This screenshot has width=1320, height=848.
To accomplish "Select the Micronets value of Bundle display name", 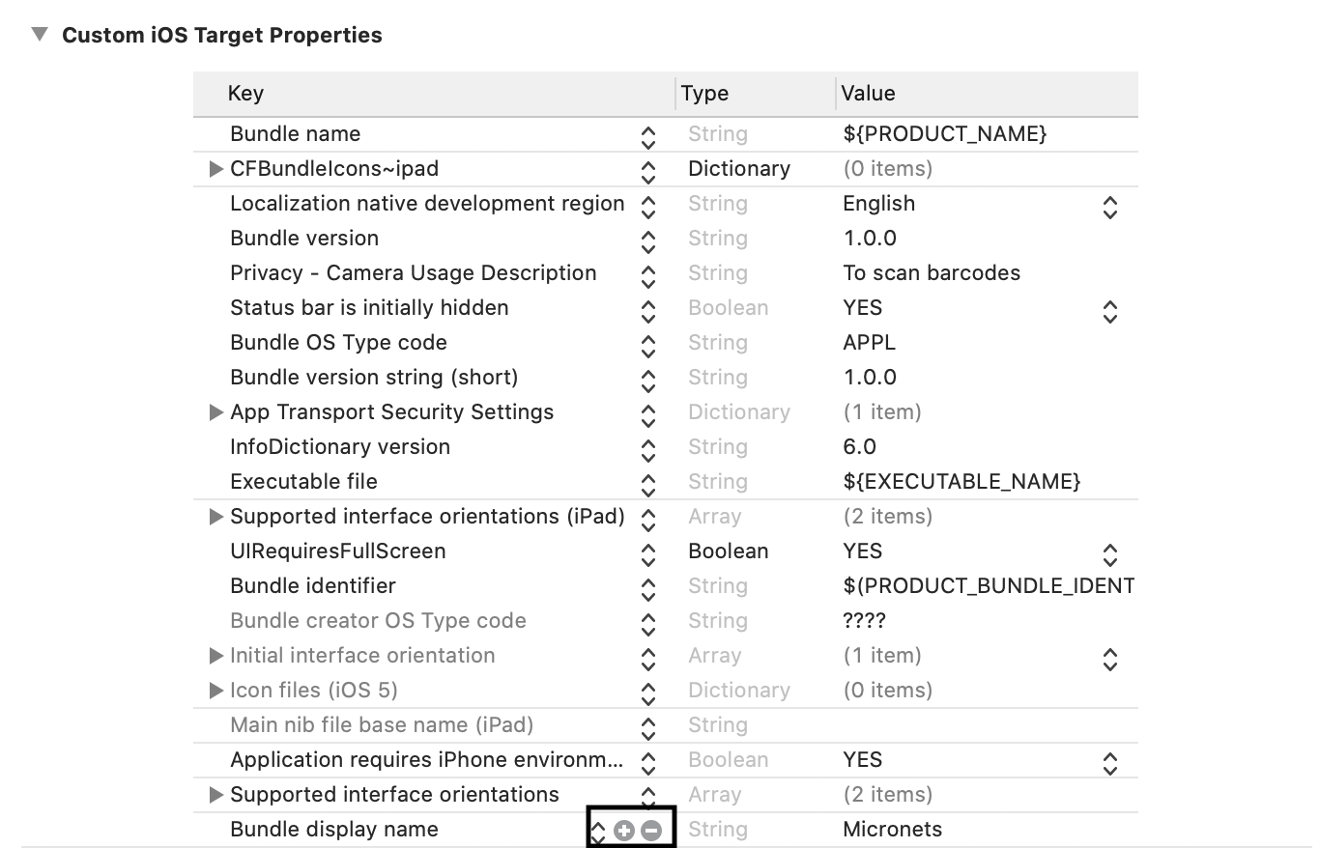I will coord(892,830).
